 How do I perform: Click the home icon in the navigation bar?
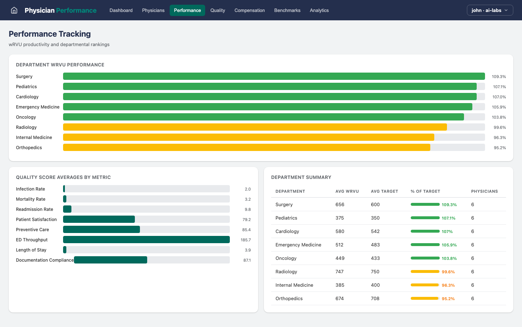(x=14, y=10)
